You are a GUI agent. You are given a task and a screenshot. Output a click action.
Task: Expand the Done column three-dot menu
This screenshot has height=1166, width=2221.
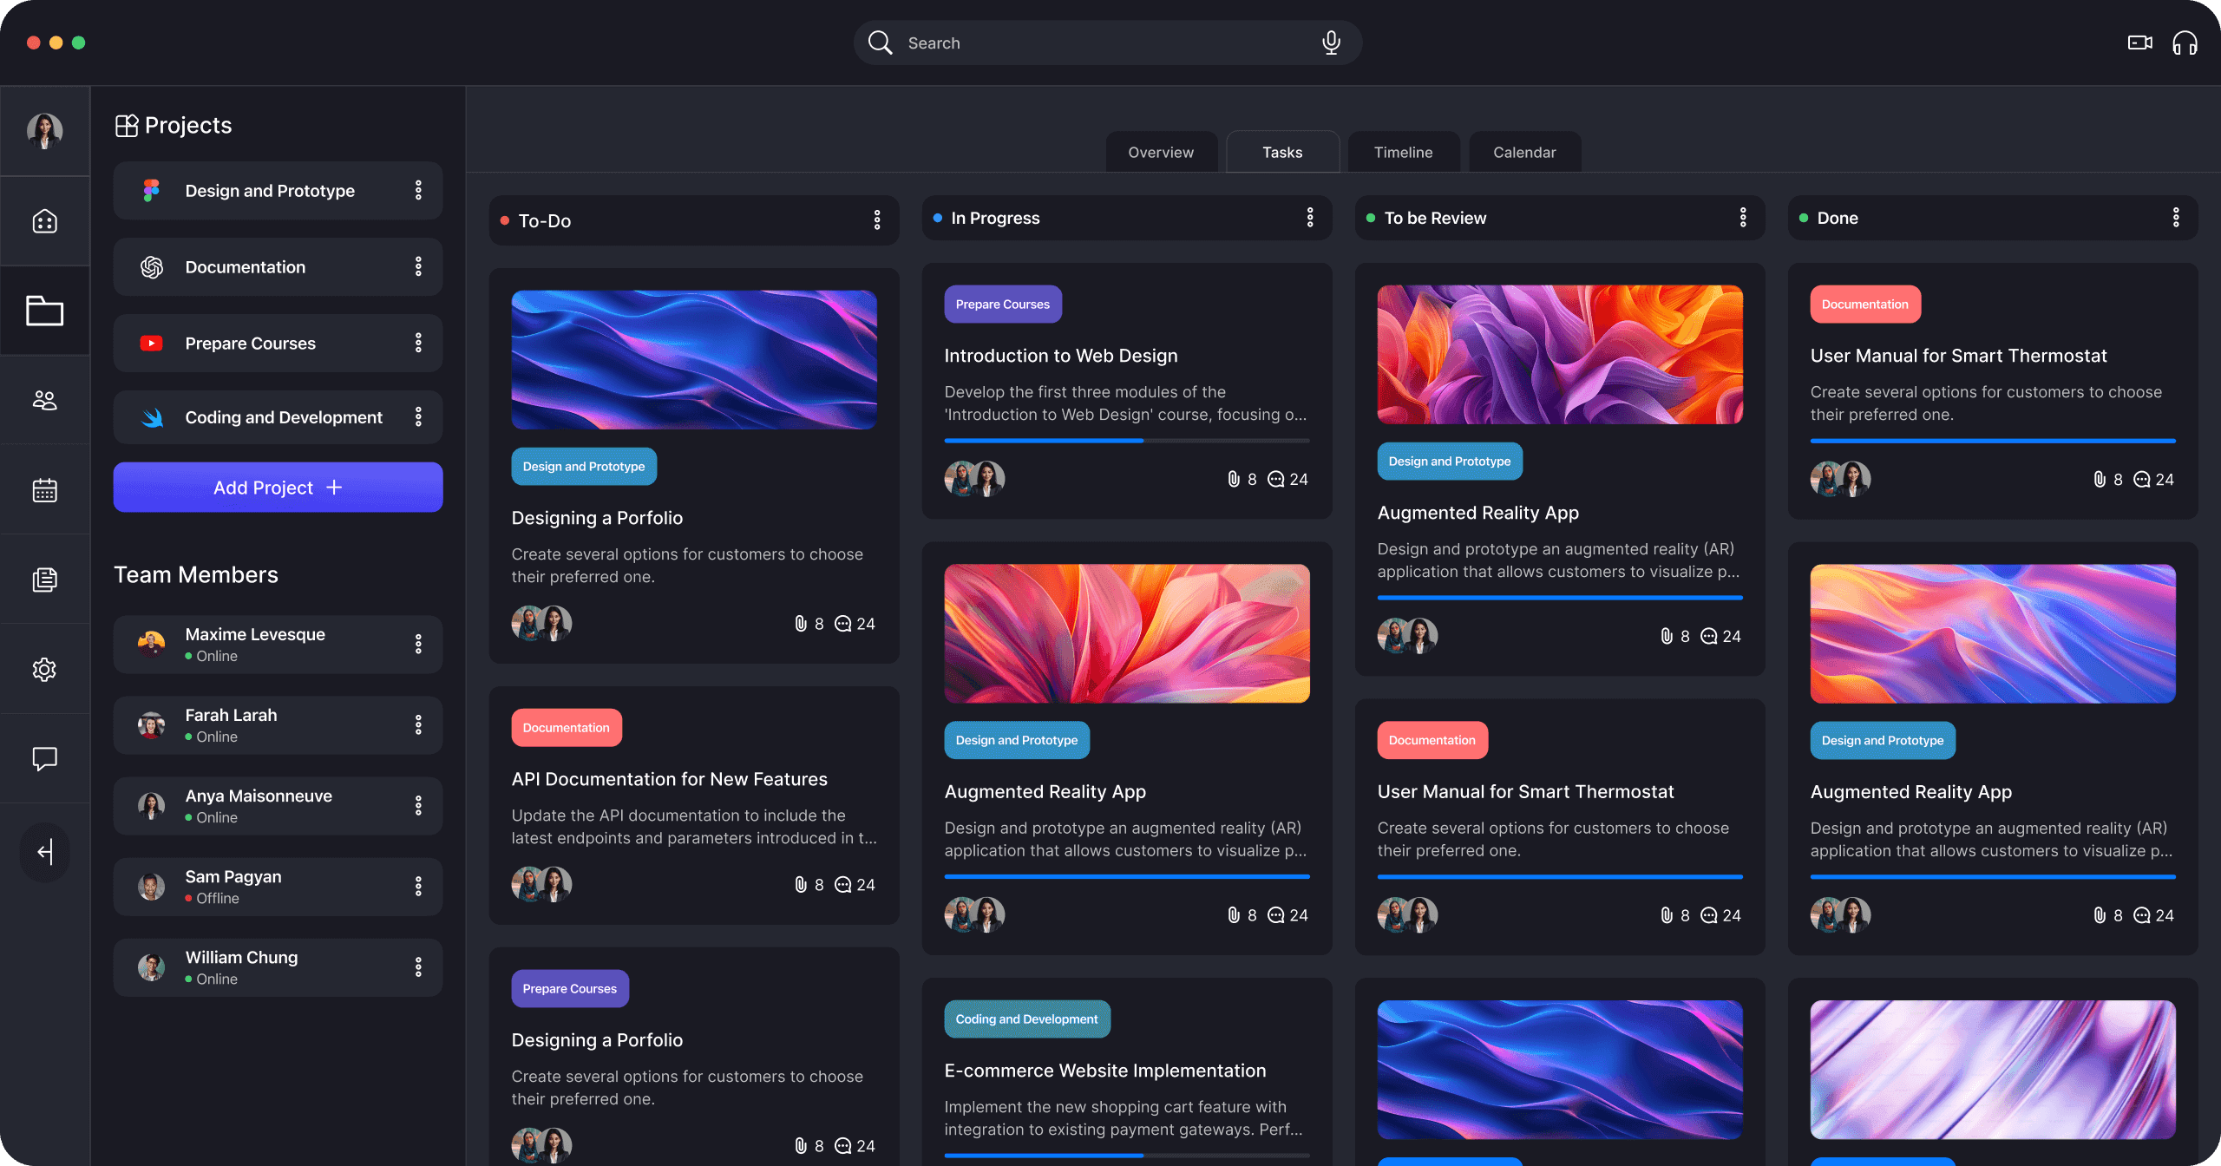2175,218
